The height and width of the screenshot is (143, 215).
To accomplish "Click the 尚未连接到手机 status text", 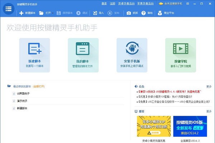I will click(173, 4).
